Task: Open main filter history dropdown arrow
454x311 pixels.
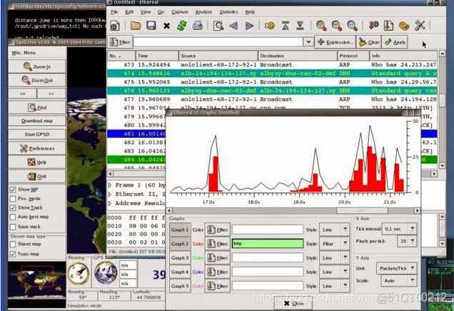Action: 308,42
